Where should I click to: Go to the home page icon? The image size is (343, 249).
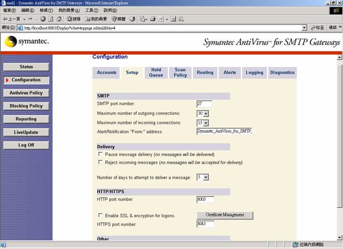click(x=59, y=19)
